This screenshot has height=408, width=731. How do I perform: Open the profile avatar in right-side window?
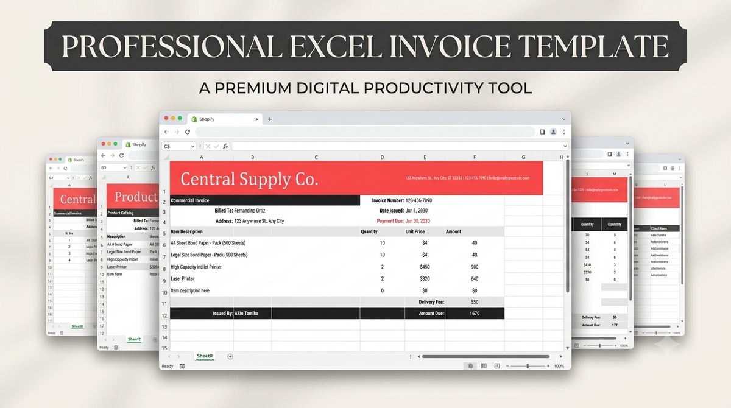tap(620, 154)
